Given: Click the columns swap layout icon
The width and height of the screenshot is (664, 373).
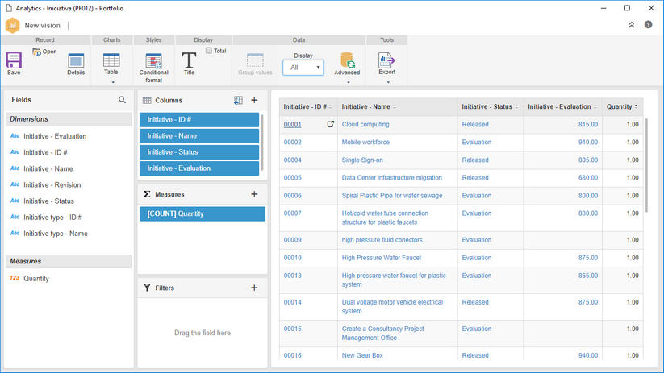Looking at the screenshot, I should (239, 100).
